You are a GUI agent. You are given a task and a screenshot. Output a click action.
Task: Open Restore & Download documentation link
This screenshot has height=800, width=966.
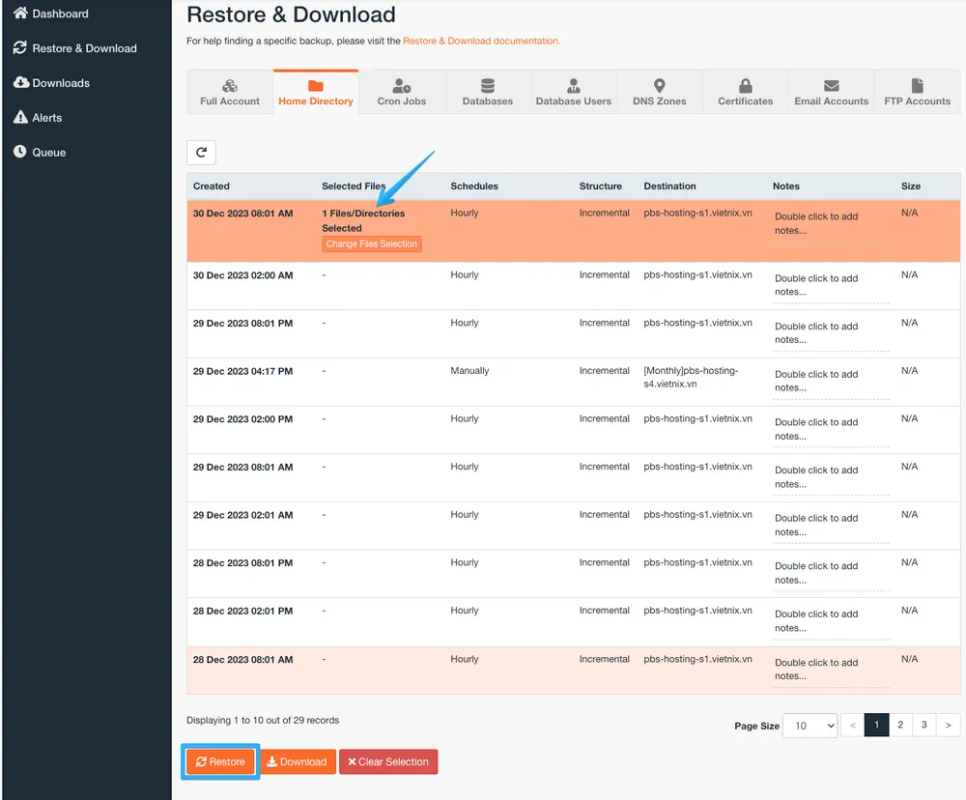coord(481,42)
